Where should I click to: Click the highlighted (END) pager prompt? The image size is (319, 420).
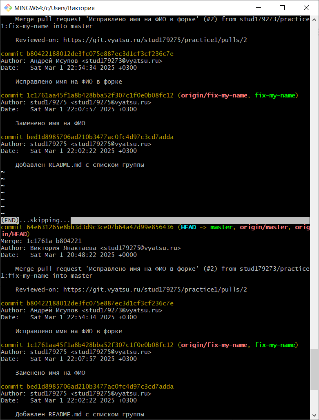[10, 220]
